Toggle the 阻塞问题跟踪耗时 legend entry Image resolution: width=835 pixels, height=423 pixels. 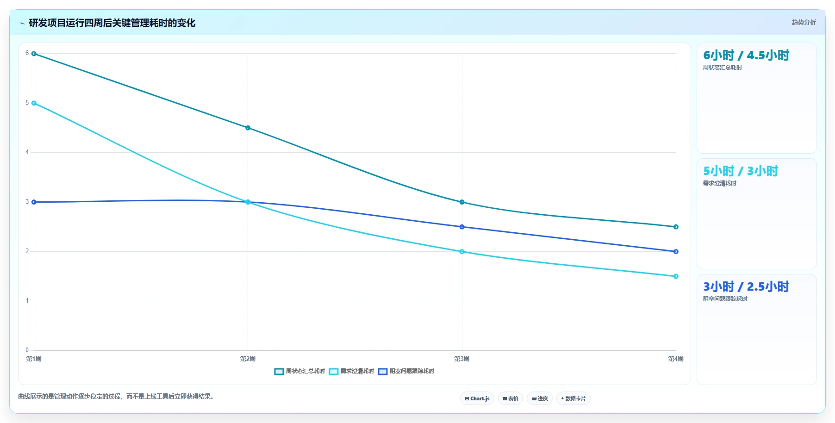tap(406, 371)
